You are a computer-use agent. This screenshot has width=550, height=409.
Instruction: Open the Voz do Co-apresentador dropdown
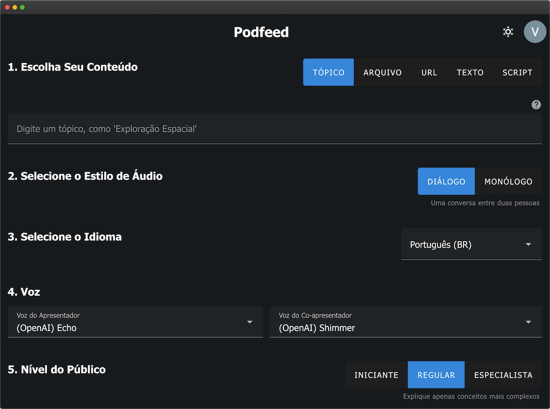[405, 322]
